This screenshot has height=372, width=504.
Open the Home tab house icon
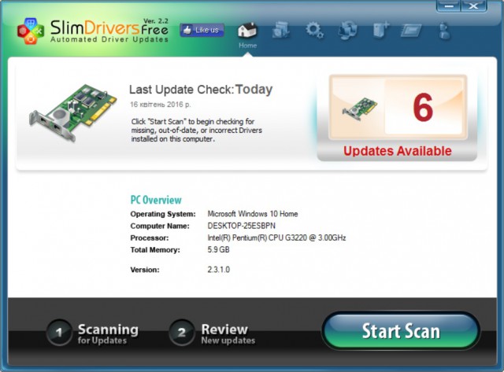247,31
